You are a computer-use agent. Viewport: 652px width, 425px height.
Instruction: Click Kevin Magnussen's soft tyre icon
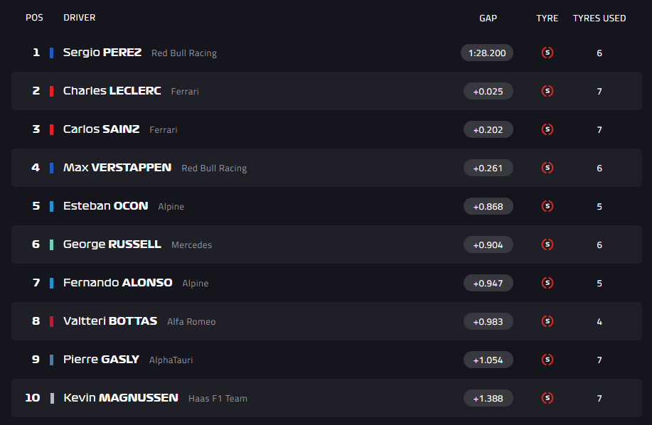click(x=547, y=398)
